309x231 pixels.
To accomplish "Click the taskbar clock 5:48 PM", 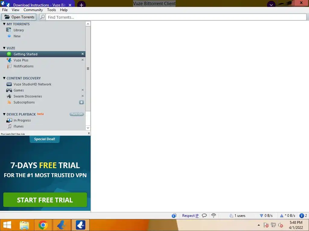I will (x=296, y=223).
